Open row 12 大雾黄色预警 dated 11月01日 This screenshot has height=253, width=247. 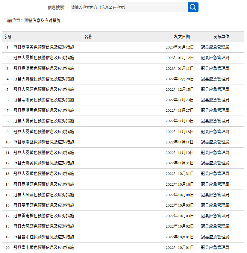[x=44, y=163]
